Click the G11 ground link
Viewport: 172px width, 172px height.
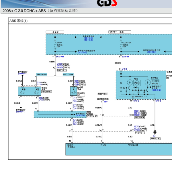tap(155, 136)
